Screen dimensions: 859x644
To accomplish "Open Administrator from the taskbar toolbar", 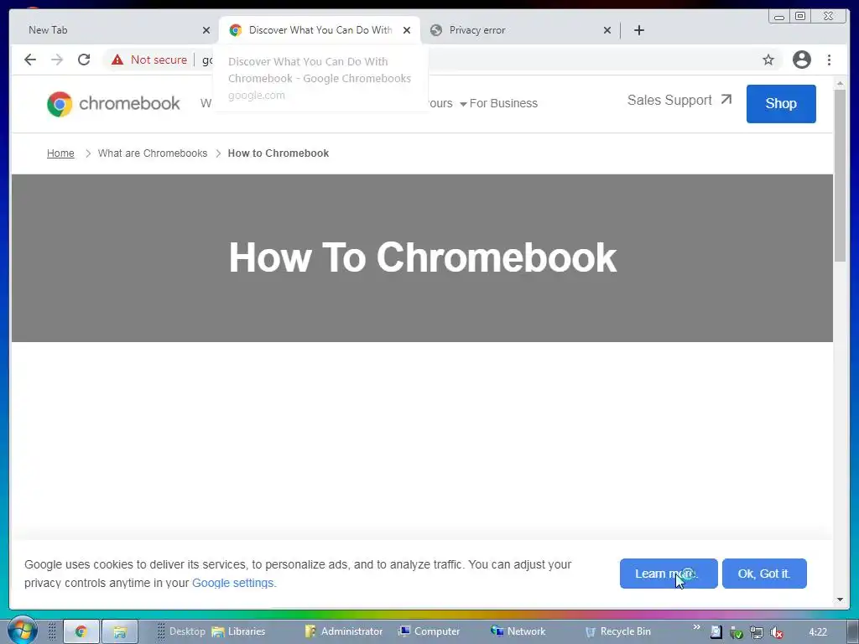I will click(x=344, y=631).
